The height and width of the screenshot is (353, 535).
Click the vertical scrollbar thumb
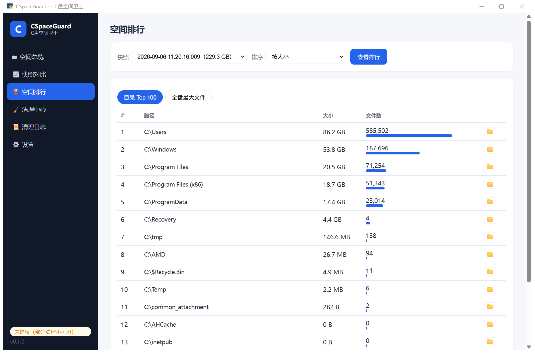[x=529, y=151]
